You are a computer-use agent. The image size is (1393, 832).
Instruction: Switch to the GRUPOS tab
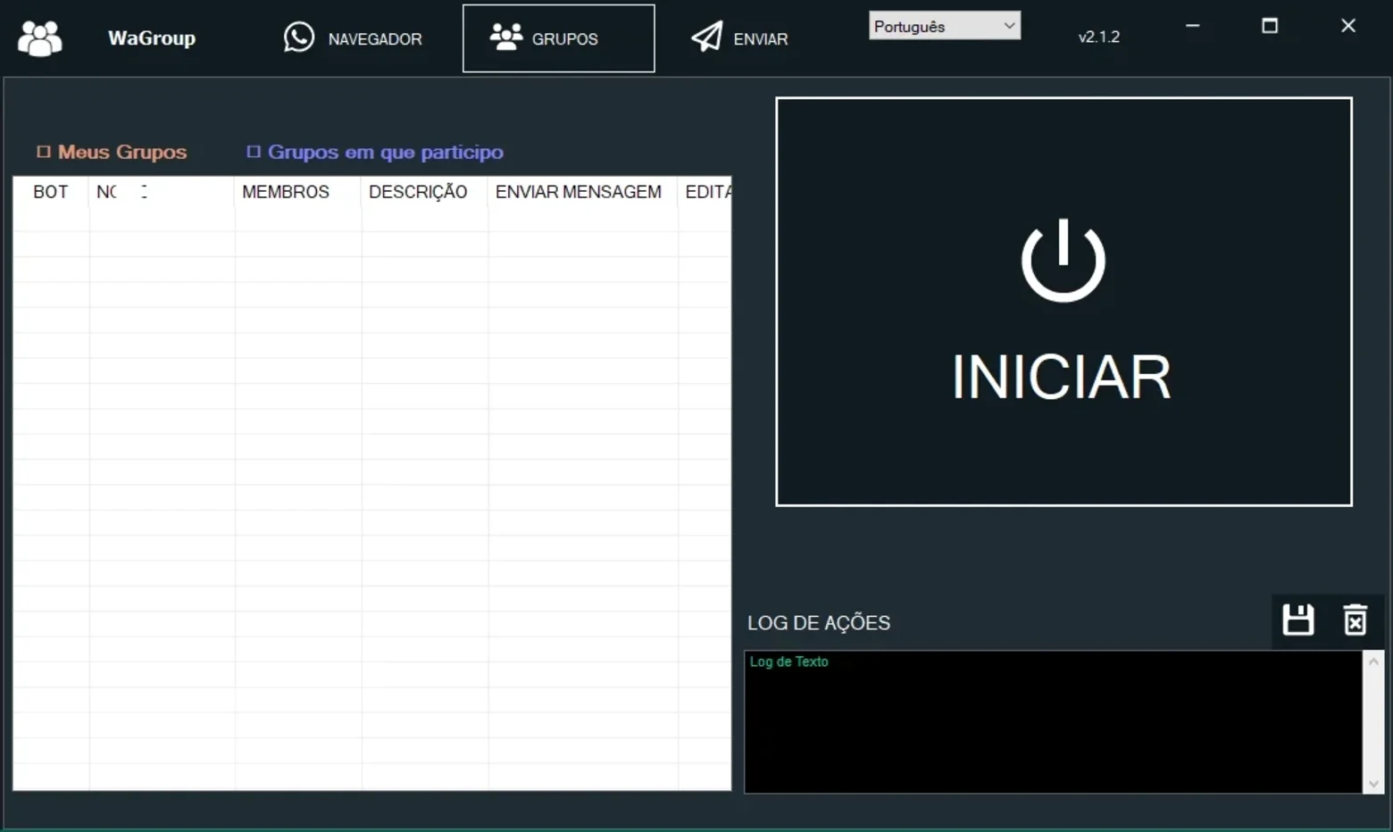click(x=558, y=38)
